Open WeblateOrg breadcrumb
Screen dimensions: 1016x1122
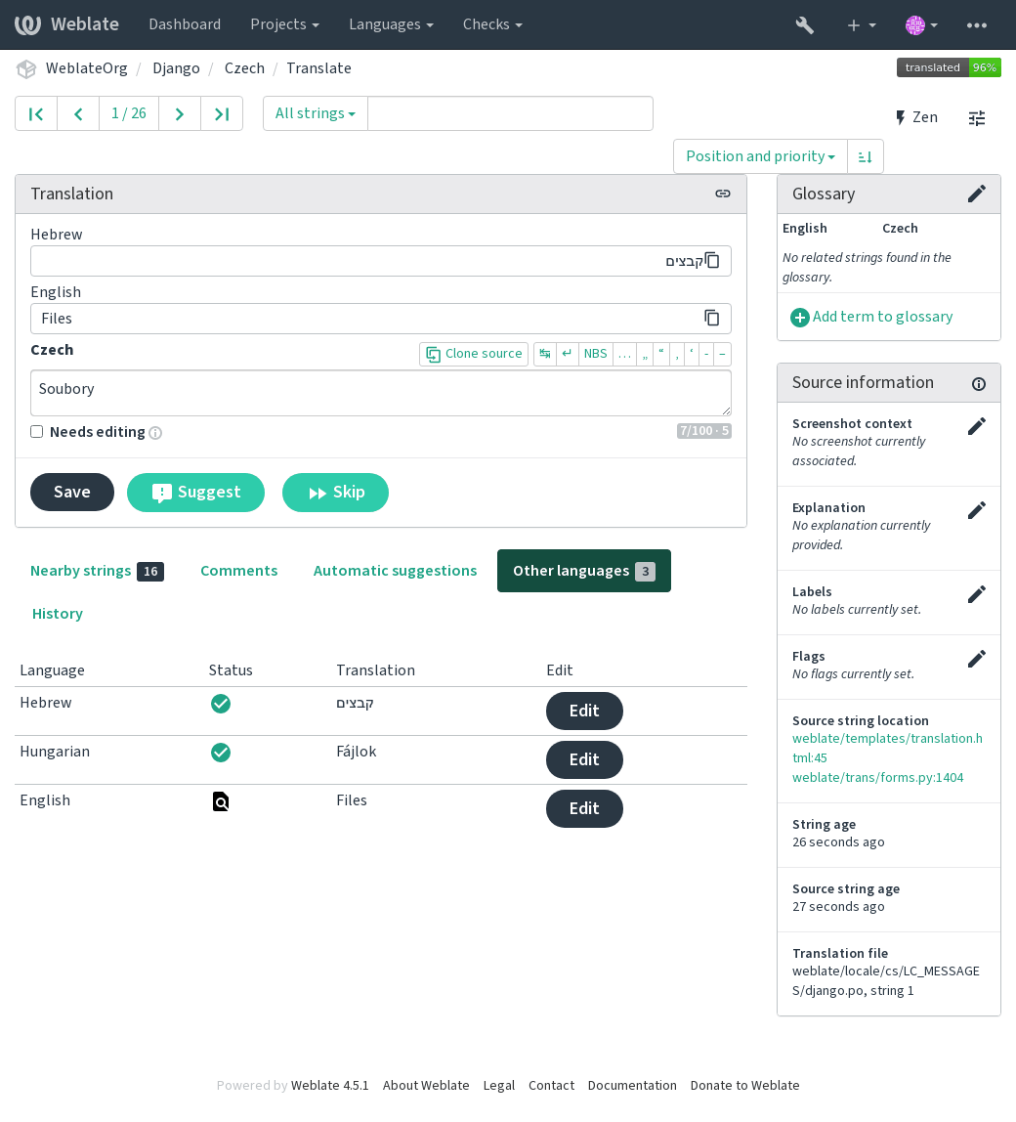pyautogui.click(x=87, y=68)
